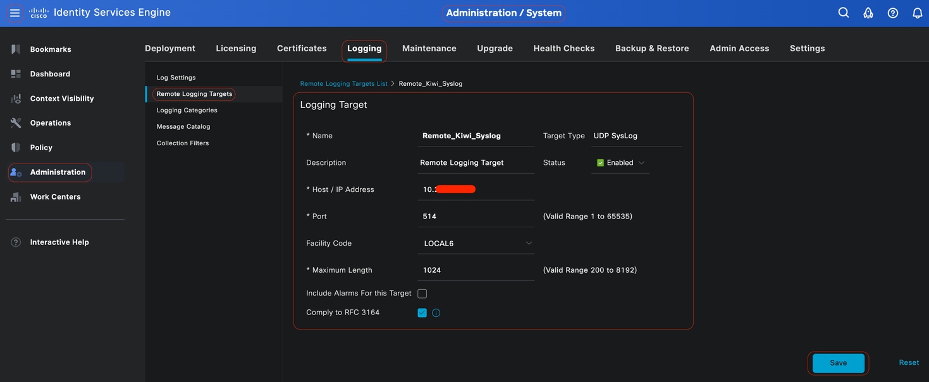Viewport: 929px width, 382px height.
Task: Switch to the Admin Access tab
Action: point(739,48)
